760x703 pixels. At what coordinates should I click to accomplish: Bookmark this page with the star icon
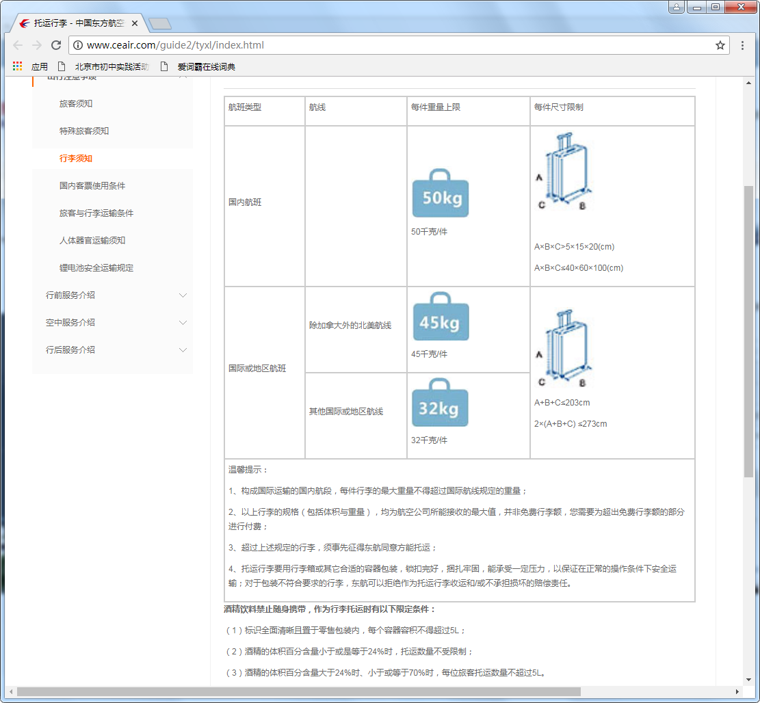720,45
